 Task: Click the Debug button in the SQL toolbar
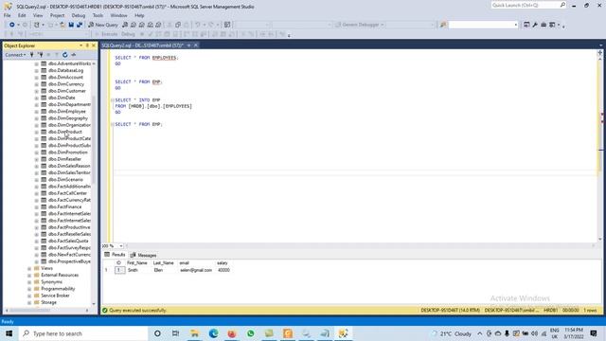coord(128,34)
